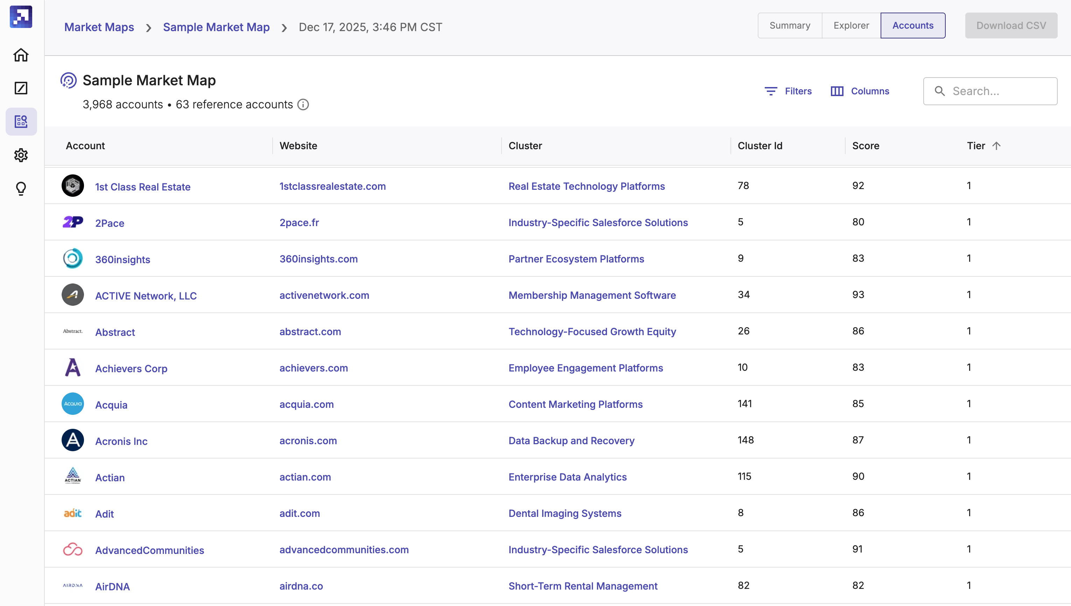Visit the acronis.com website link
This screenshot has width=1071, height=606.
coord(308,440)
